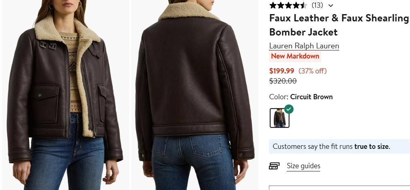The width and height of the screenshot is (410, 190).
Task: Open the back view jacket photo
Action: pyautogui.click(x=195, y=95)
